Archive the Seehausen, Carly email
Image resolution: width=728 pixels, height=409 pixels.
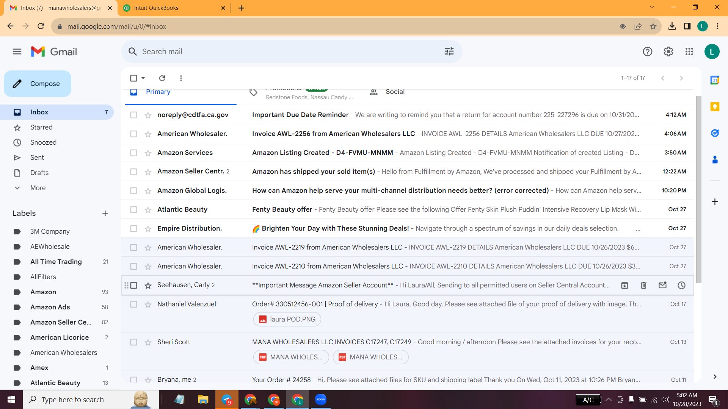[x=624, y=285]
